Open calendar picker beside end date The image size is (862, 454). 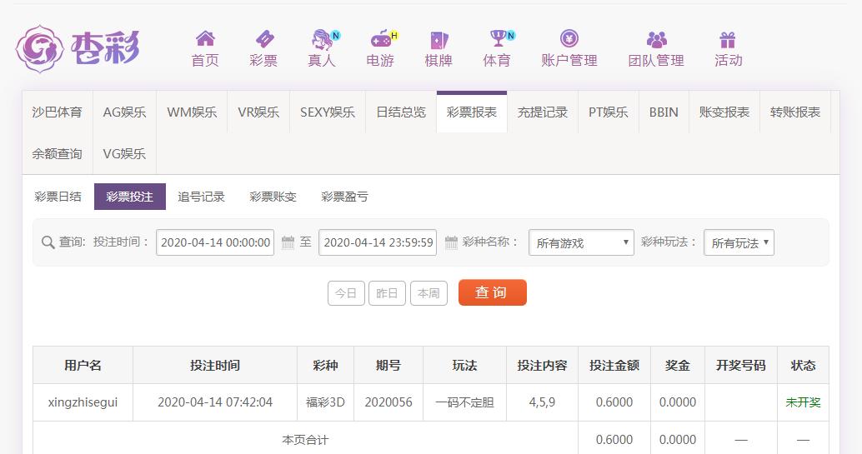pos(451,242)
